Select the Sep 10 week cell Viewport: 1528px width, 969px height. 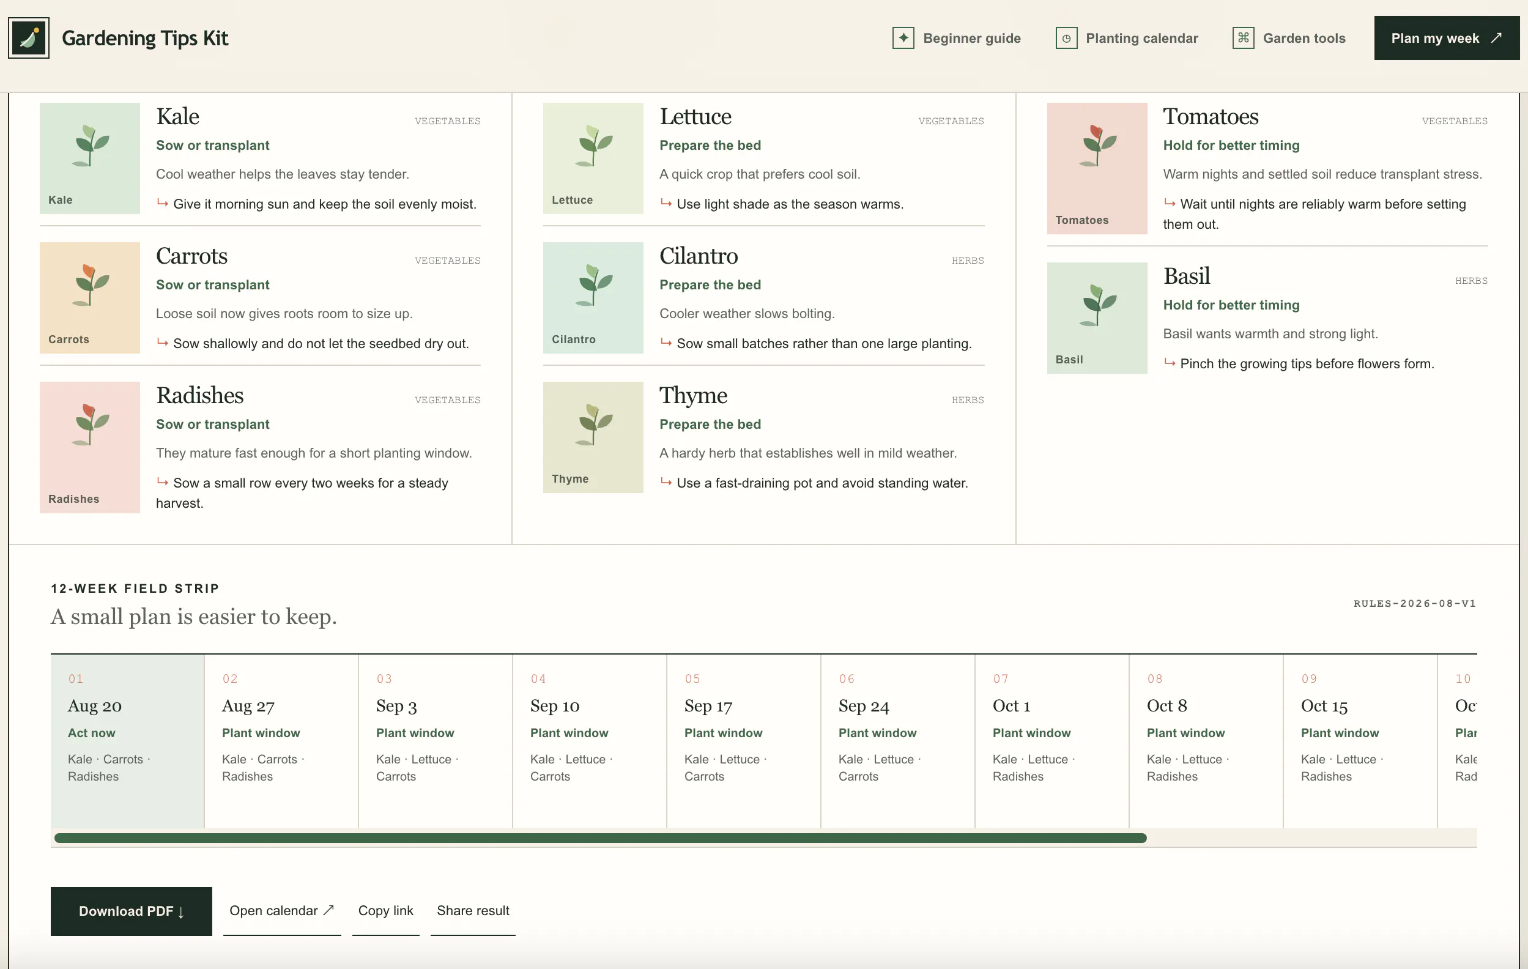pos(590,741)
